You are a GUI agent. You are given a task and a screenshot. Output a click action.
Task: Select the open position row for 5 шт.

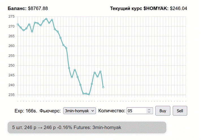tap(87, 128)
